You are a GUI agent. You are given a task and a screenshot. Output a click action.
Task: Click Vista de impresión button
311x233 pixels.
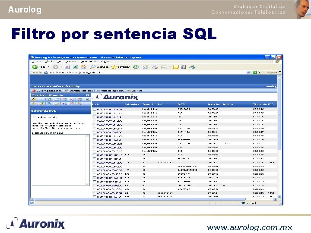[x=110, y=91]
